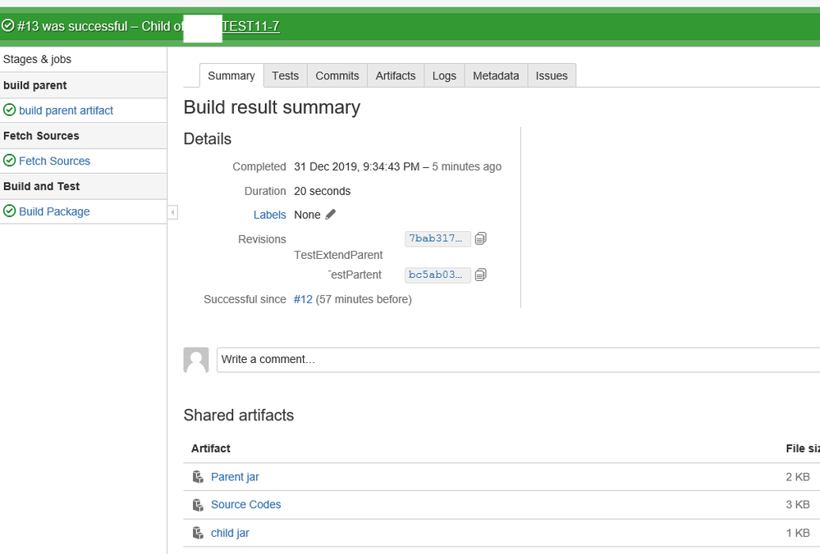Screen dimensions: 820x554
Task: Select the build parent stage header
Action: 84,85
